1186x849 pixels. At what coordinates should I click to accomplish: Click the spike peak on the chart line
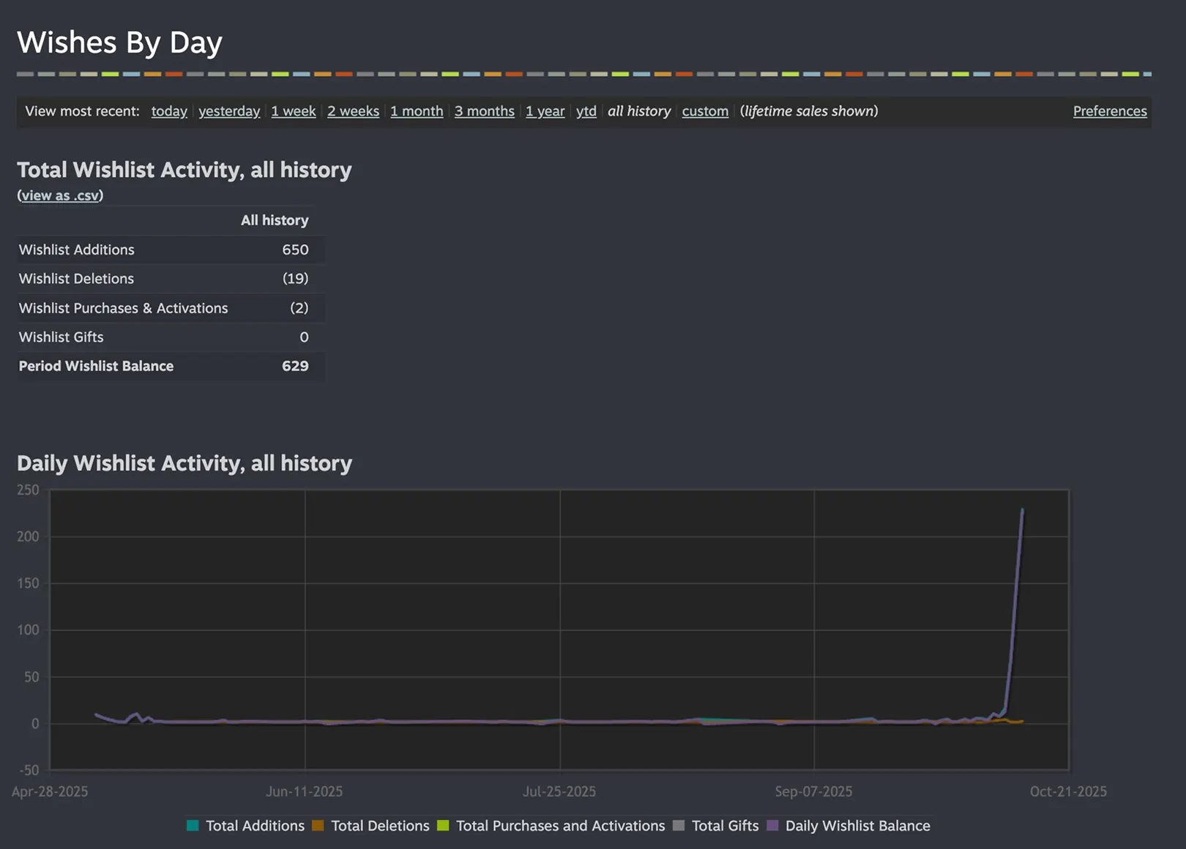coord(1022,509)
